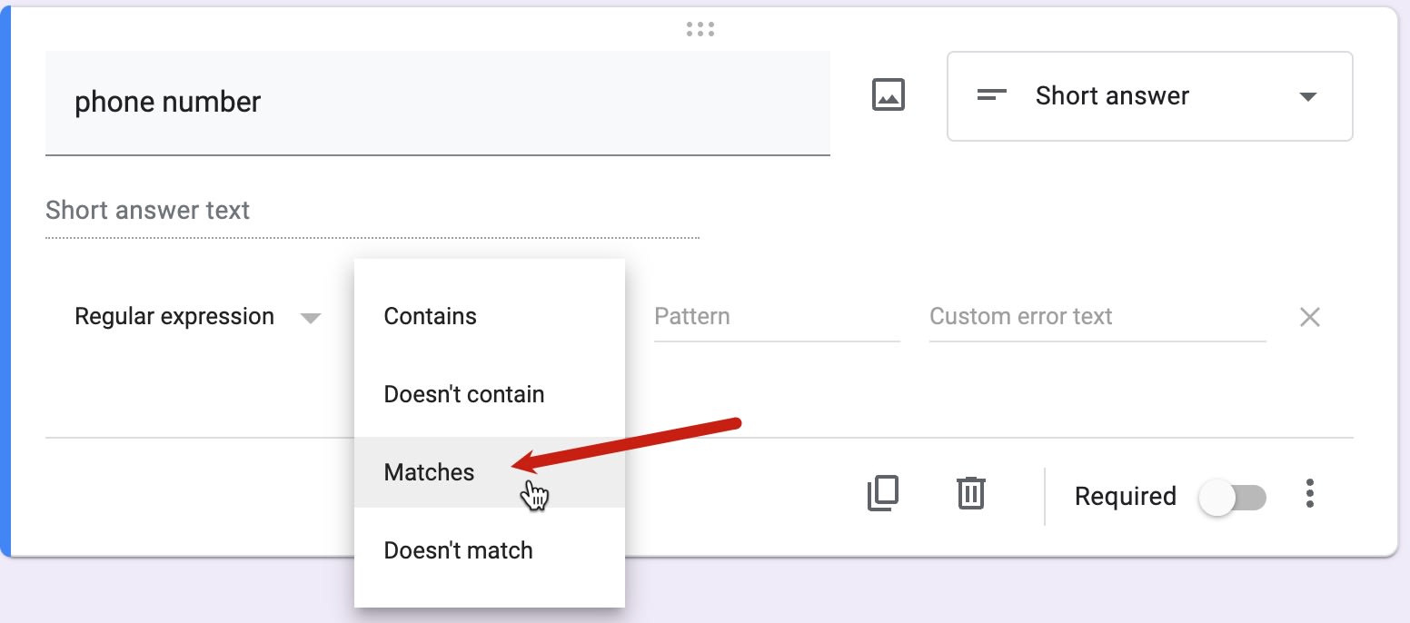Click the short answer lines icon in type selector
Screen dimensions: 1410x623
992,95
